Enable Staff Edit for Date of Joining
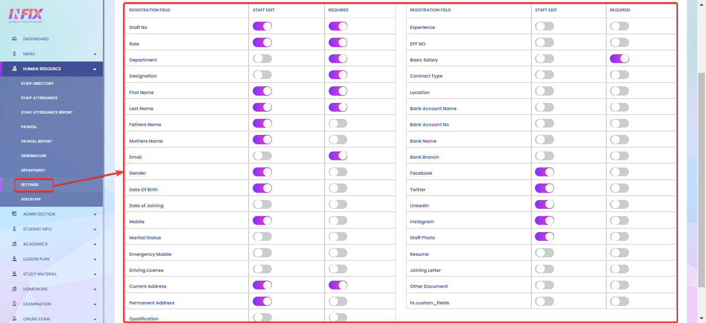This screenshot has width=706, height=323. (x=262, y=204)
